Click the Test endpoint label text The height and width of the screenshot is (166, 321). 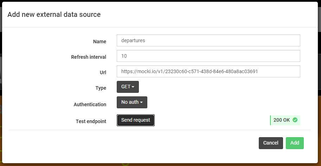tap(91, 121)
